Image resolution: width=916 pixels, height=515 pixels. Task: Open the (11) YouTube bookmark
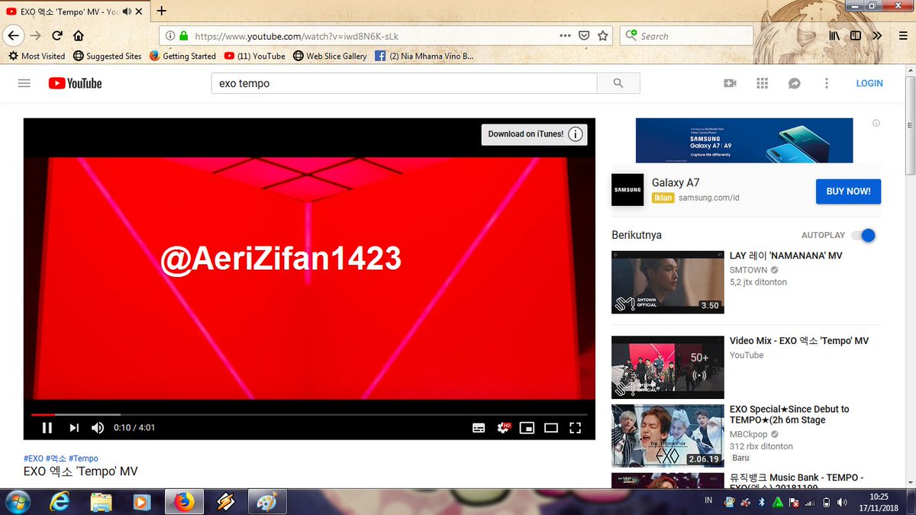point(254,56)
